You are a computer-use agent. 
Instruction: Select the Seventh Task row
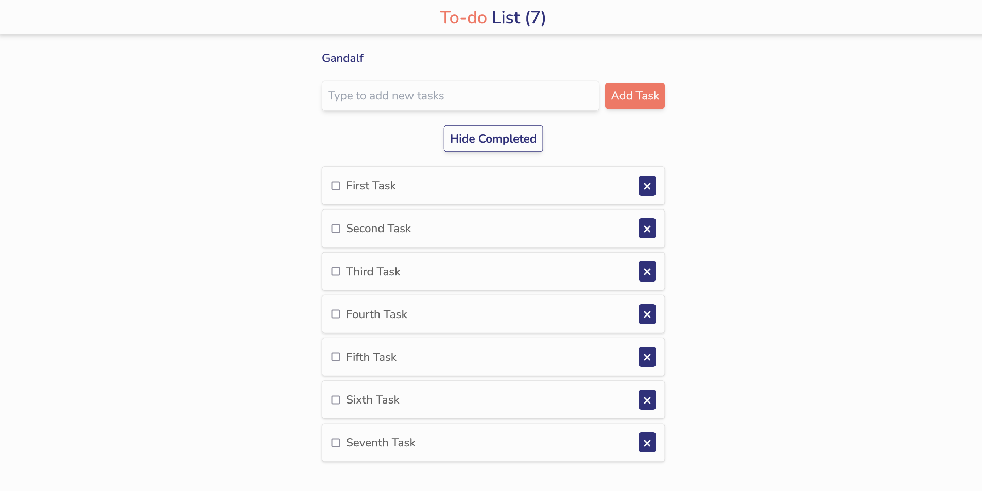[x=489, y=442]
